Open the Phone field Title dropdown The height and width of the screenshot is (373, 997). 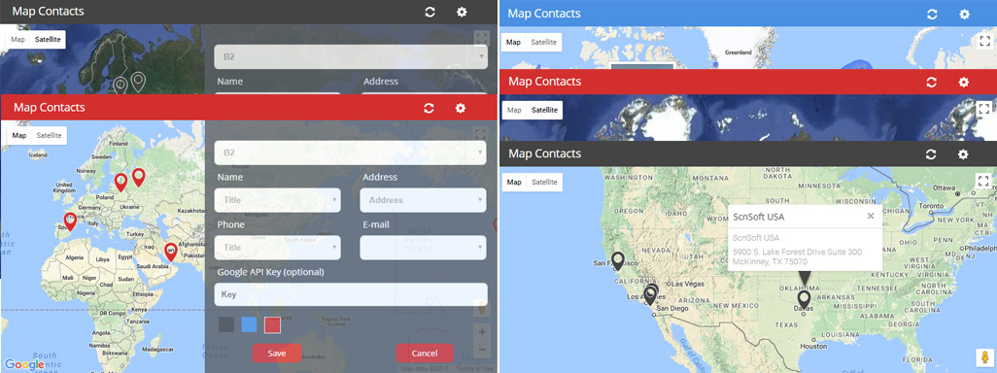[278, 247]
